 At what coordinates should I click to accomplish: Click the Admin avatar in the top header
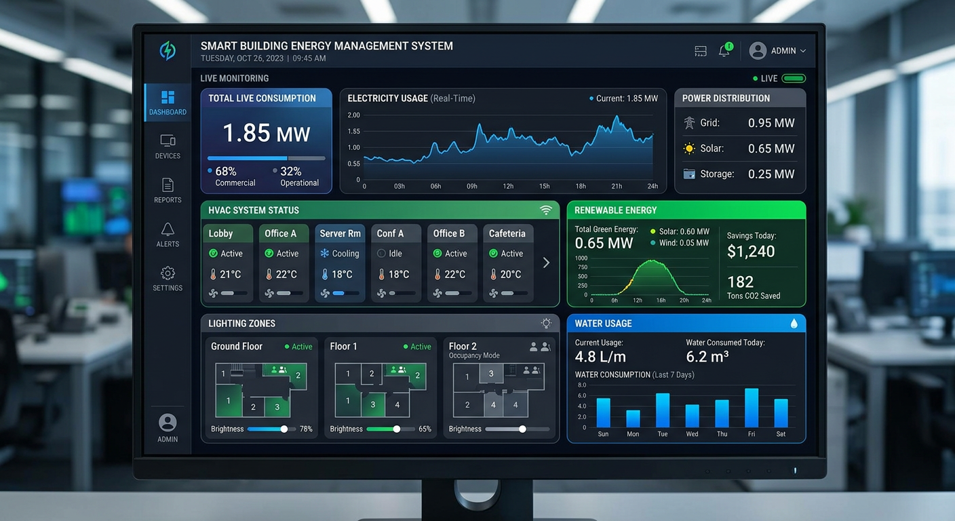[x=758, y=51]
